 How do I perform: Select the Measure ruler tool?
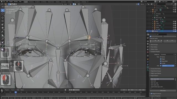2,35
